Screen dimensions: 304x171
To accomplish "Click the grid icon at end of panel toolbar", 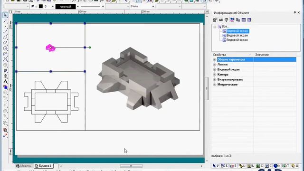I will tap(249, 20).
